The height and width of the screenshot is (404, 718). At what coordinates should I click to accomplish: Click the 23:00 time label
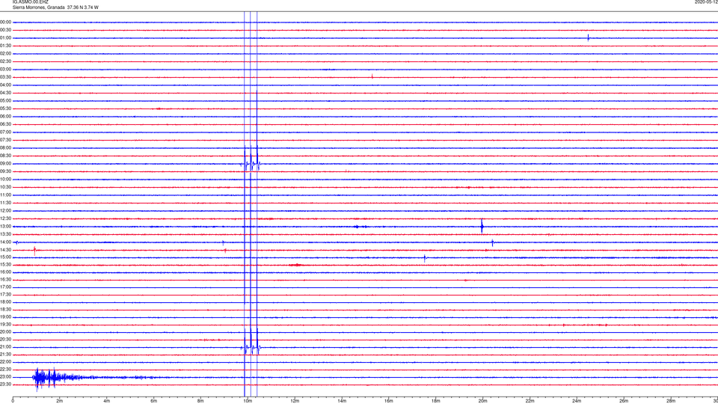pos(5,377)
